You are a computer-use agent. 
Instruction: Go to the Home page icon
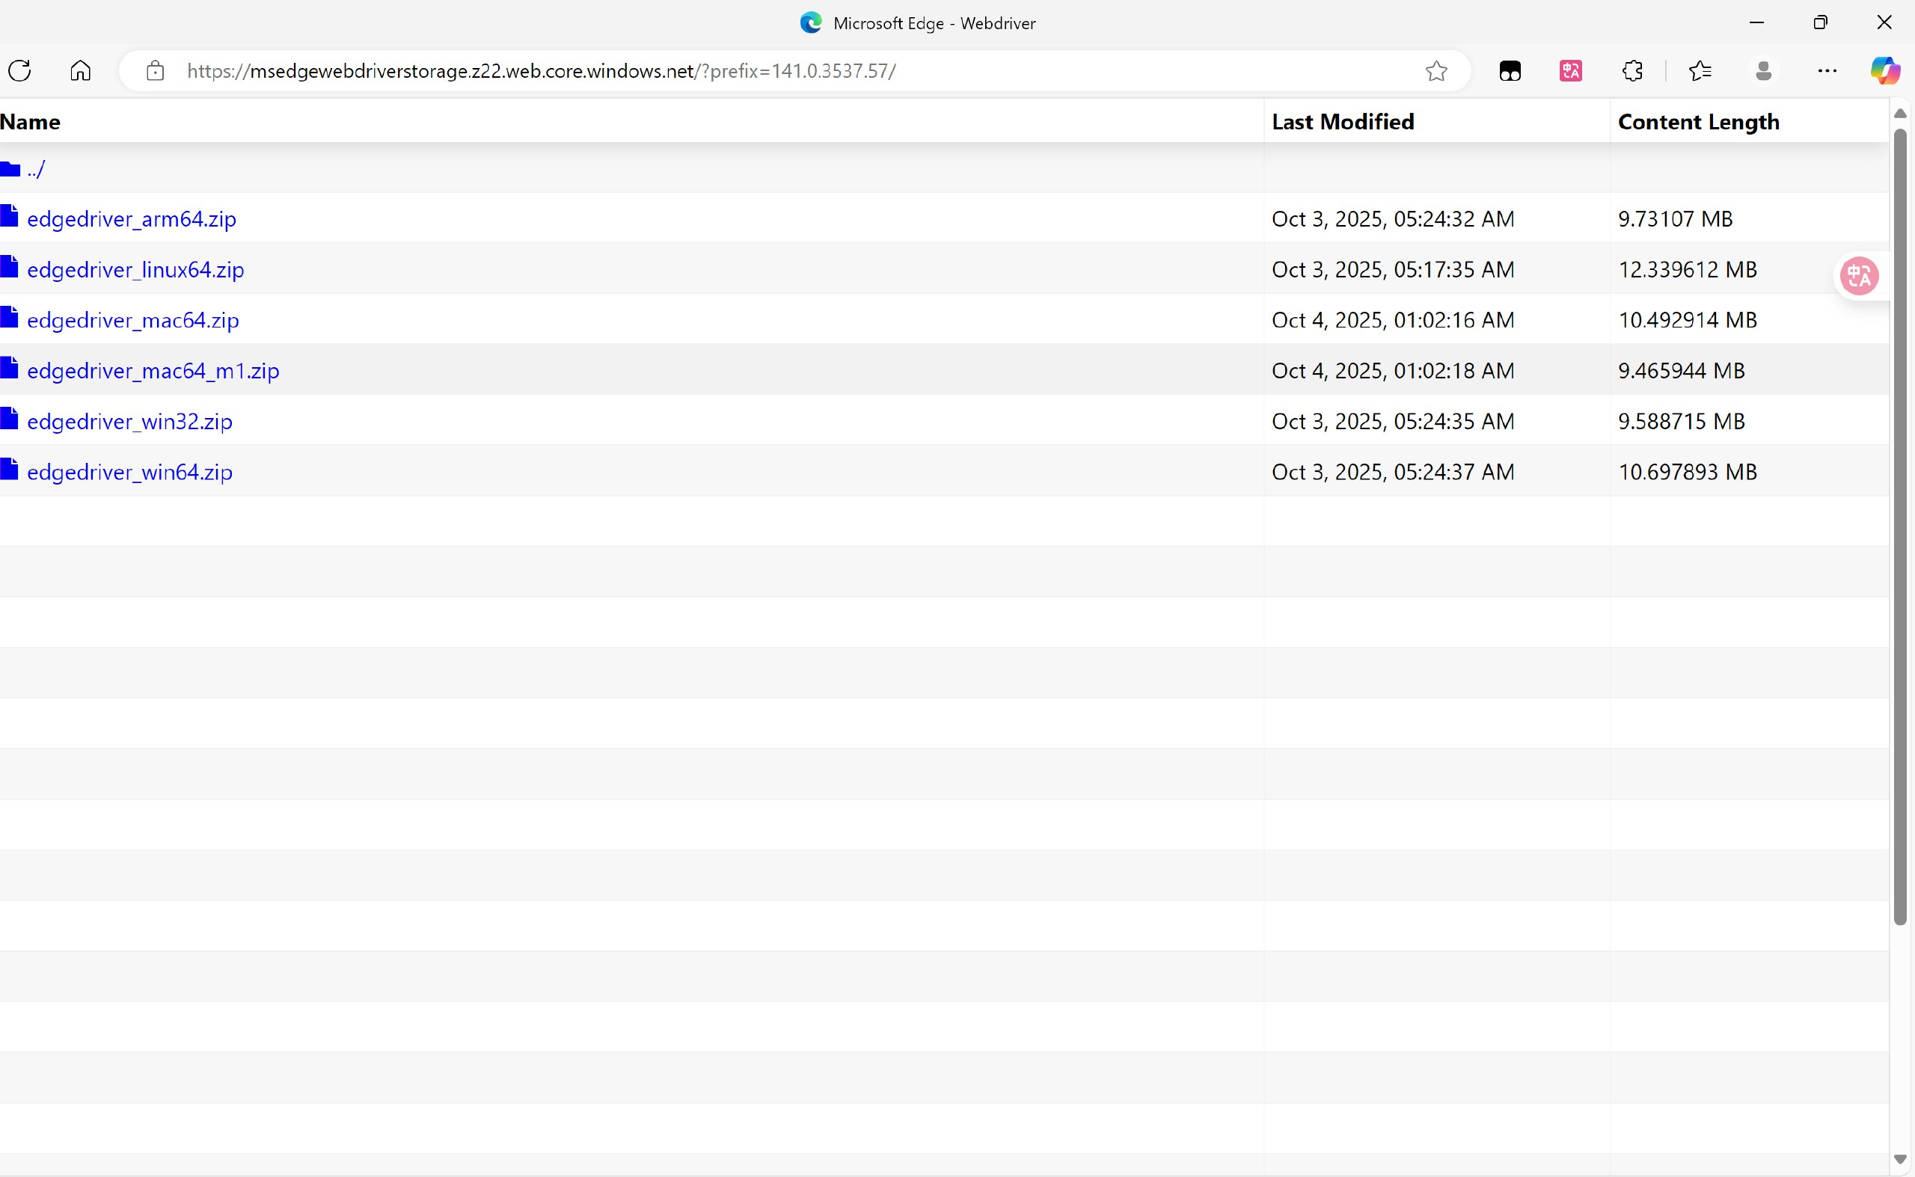coord(80,71)
